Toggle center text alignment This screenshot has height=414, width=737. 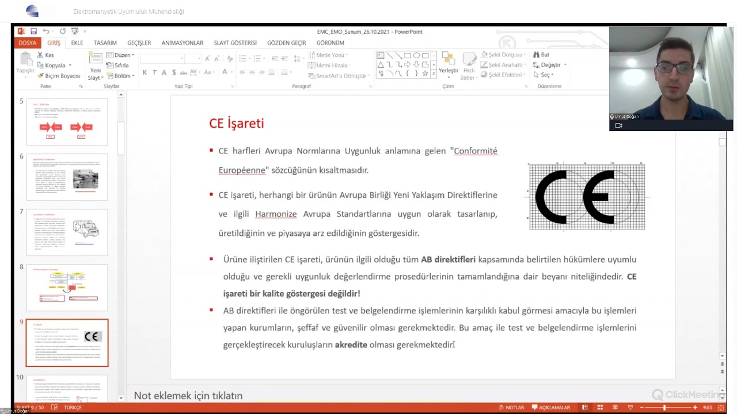click(252, 72)
